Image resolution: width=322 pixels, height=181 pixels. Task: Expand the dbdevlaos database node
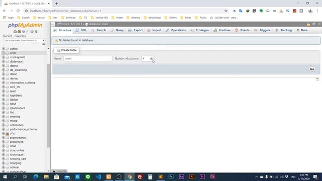click(x=3, y=61)
